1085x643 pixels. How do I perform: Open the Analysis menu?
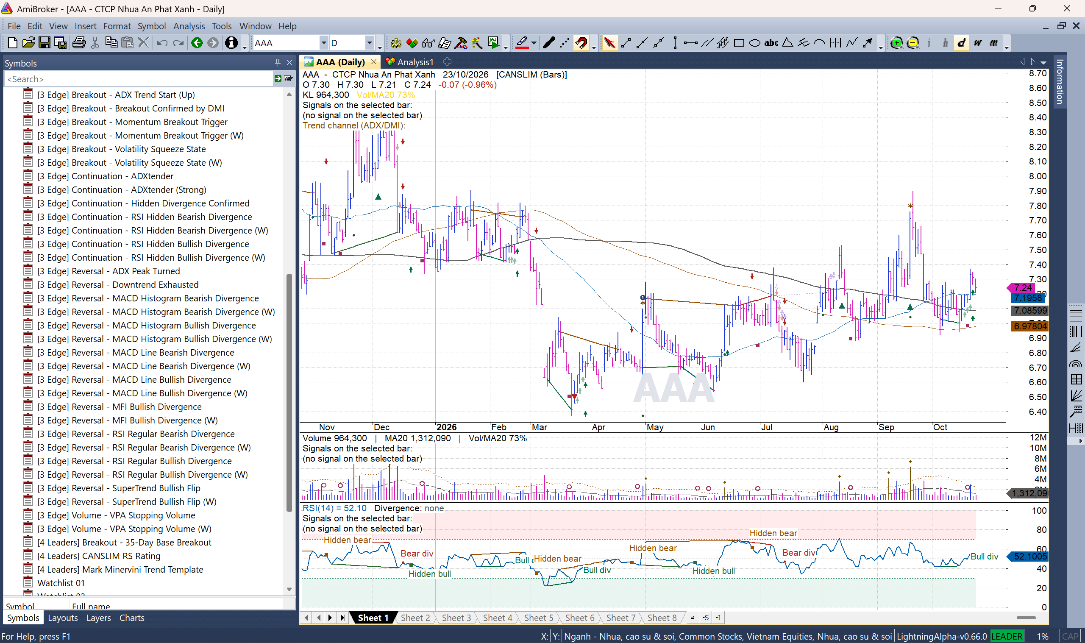coord(189,26)
